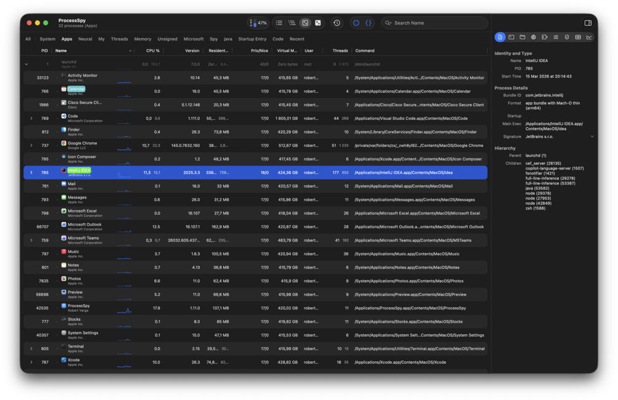Click the Preview resident memory value 66,6 MB

[221, 294]
